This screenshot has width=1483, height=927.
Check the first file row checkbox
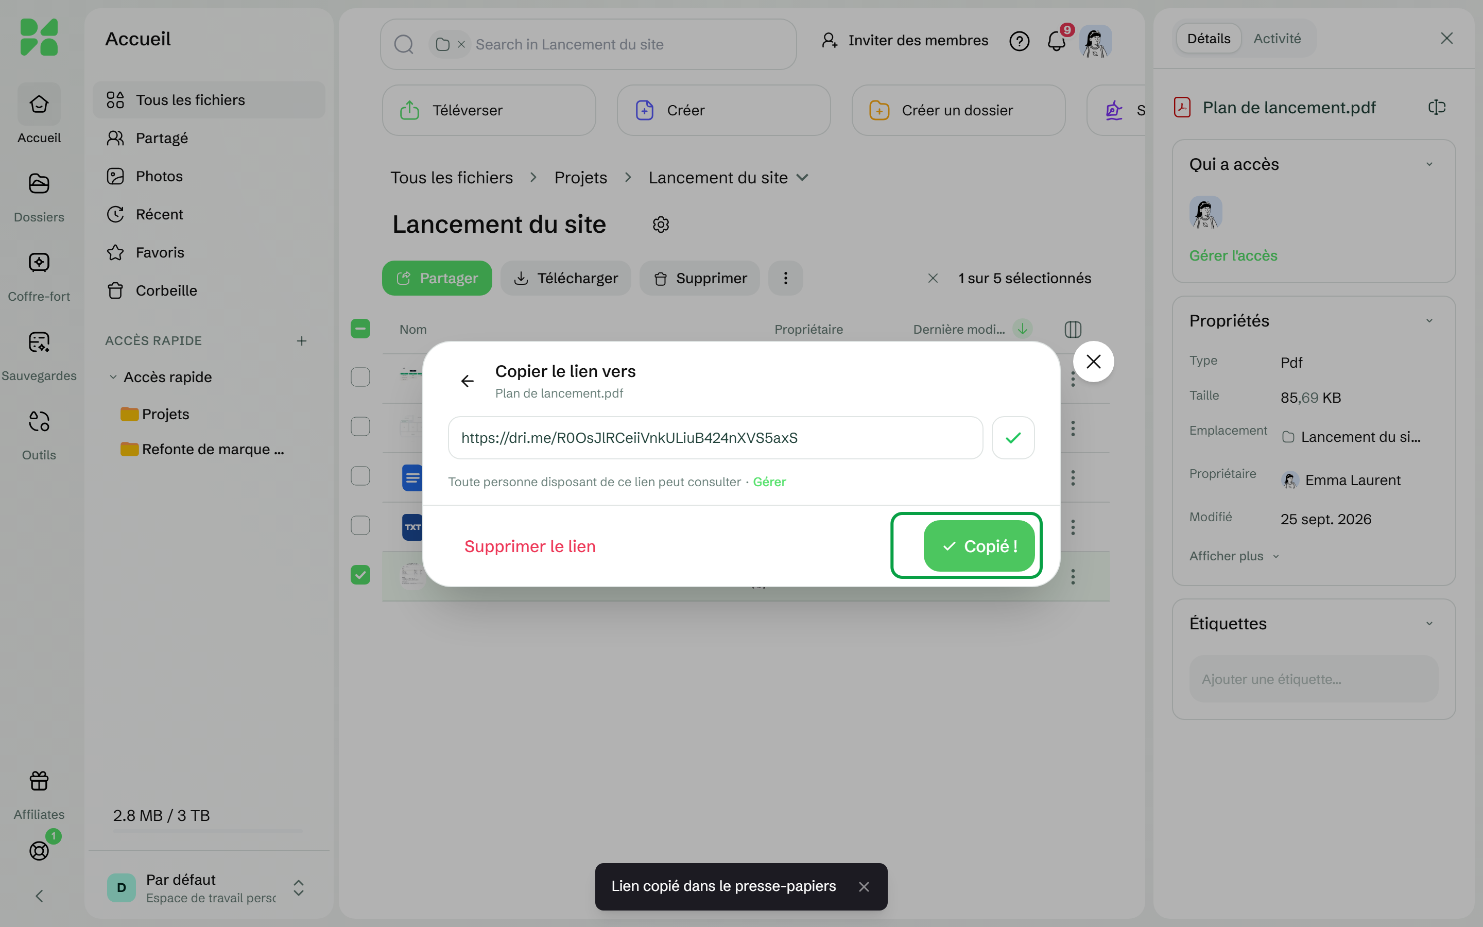360,376
